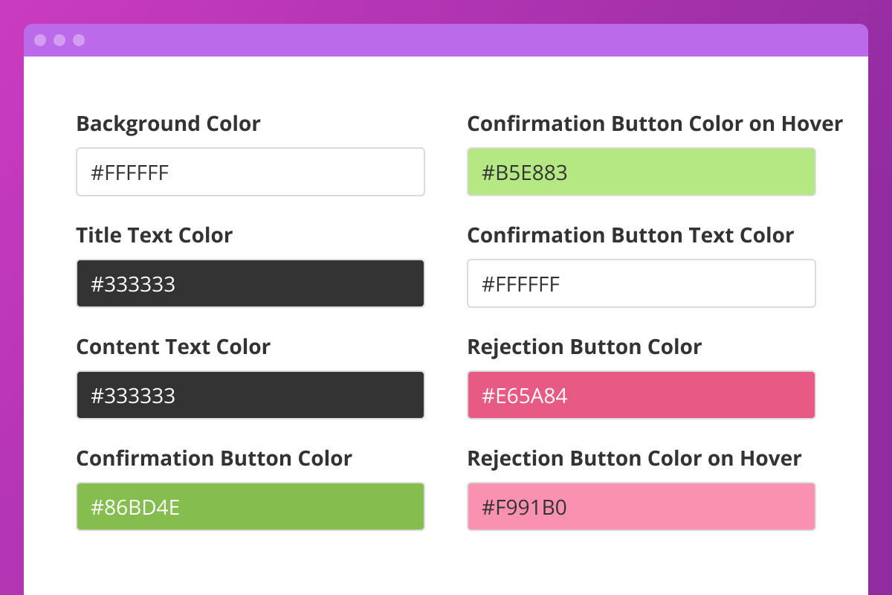Click the "Confirmation Button Color on Hover" label
892x595 pixels.
[655, 123]
